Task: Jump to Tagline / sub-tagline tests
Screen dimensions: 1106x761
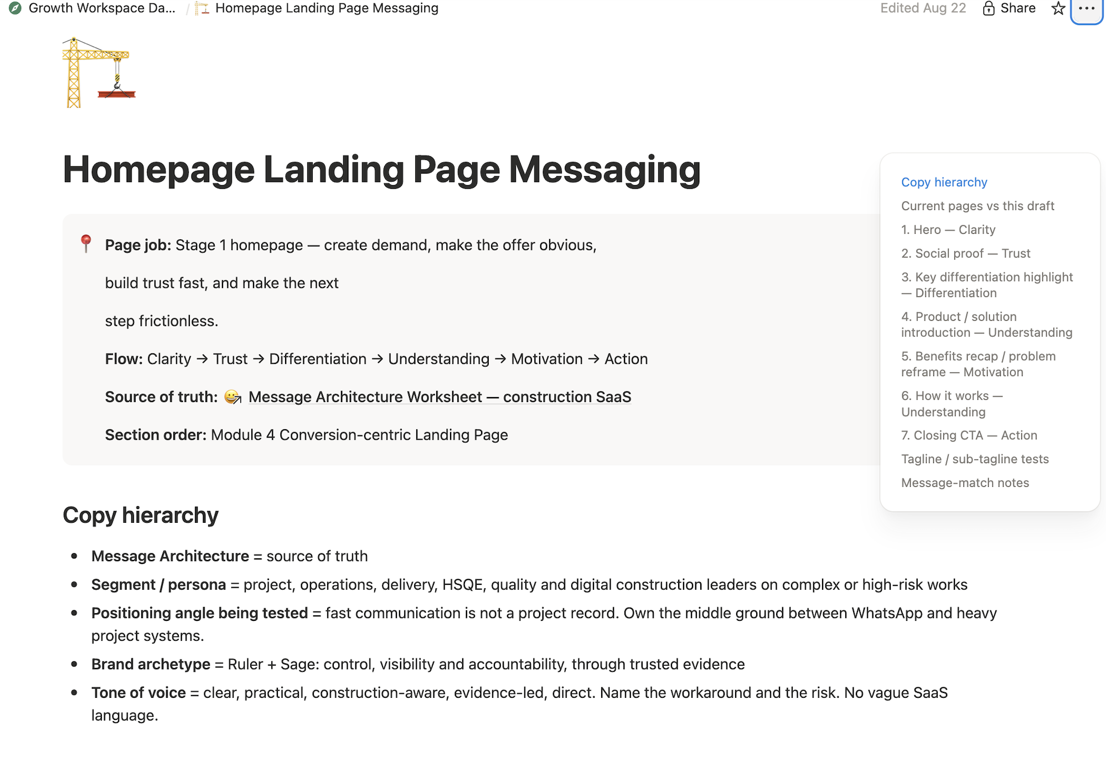Action: [975, 459]
